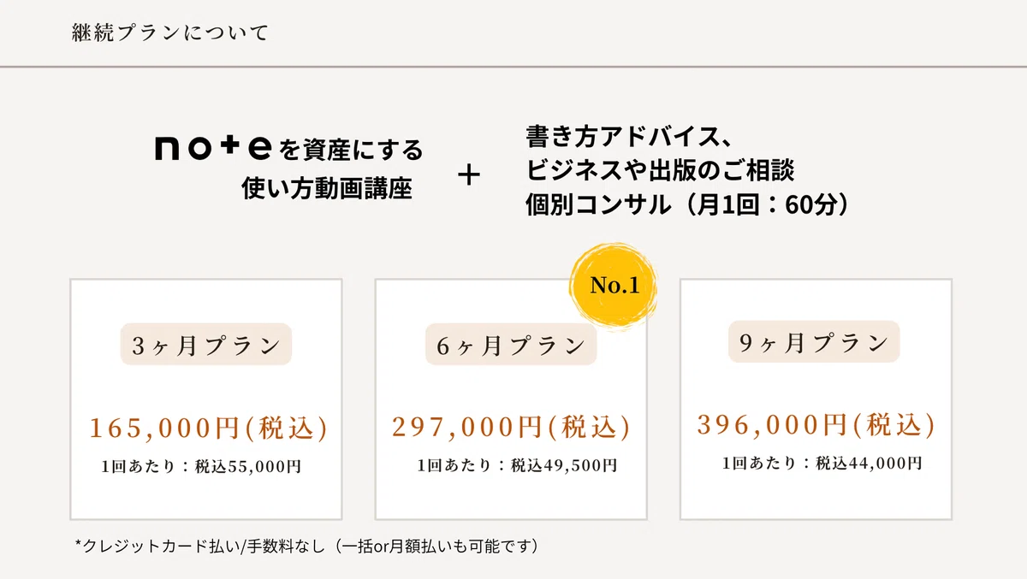Click を資産にする text beside logo
The width and height of the screenshot is (1027, 579).
[352, 151]
